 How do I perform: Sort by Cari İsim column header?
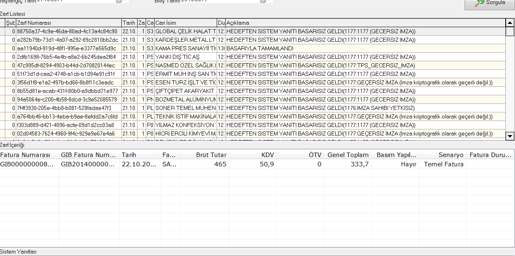click(x=185, y=23)
